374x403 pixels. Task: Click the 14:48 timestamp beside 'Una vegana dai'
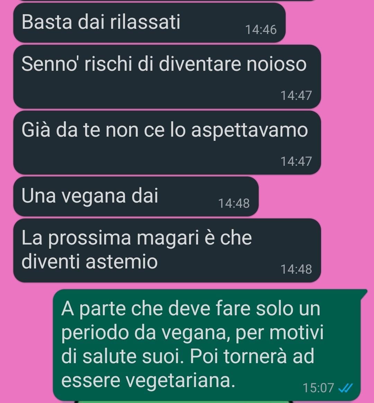[234, 204]
